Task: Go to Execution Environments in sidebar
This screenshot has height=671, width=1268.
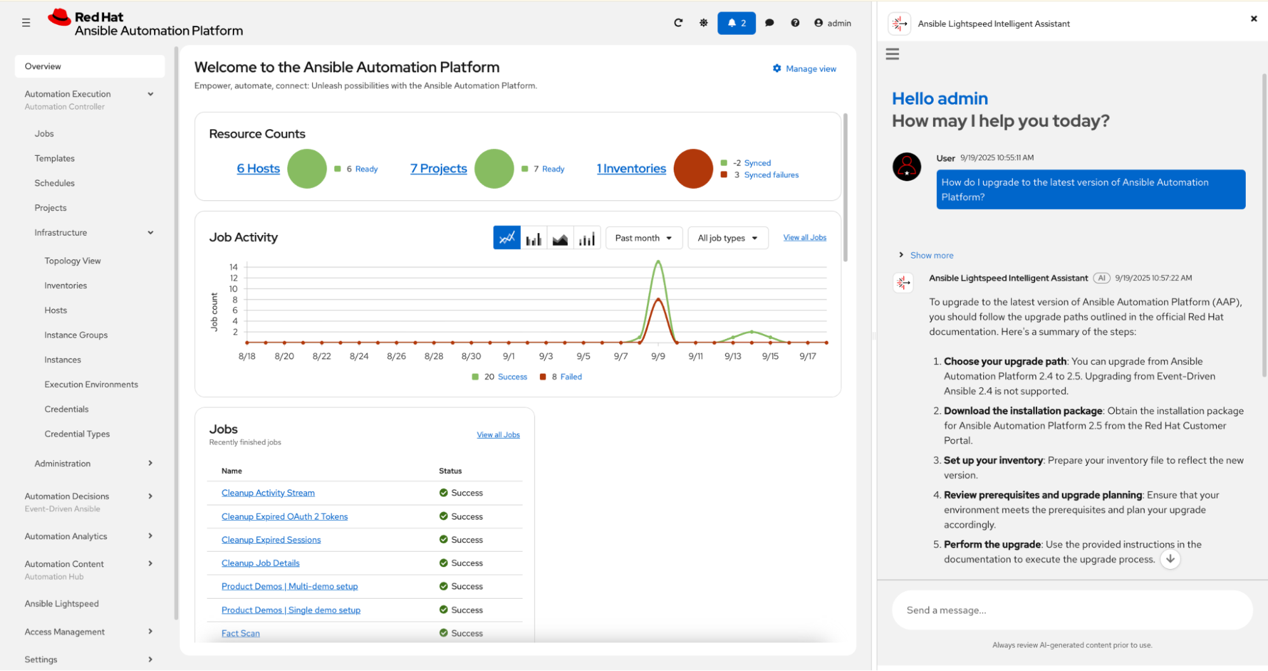Action: point(91,385)
